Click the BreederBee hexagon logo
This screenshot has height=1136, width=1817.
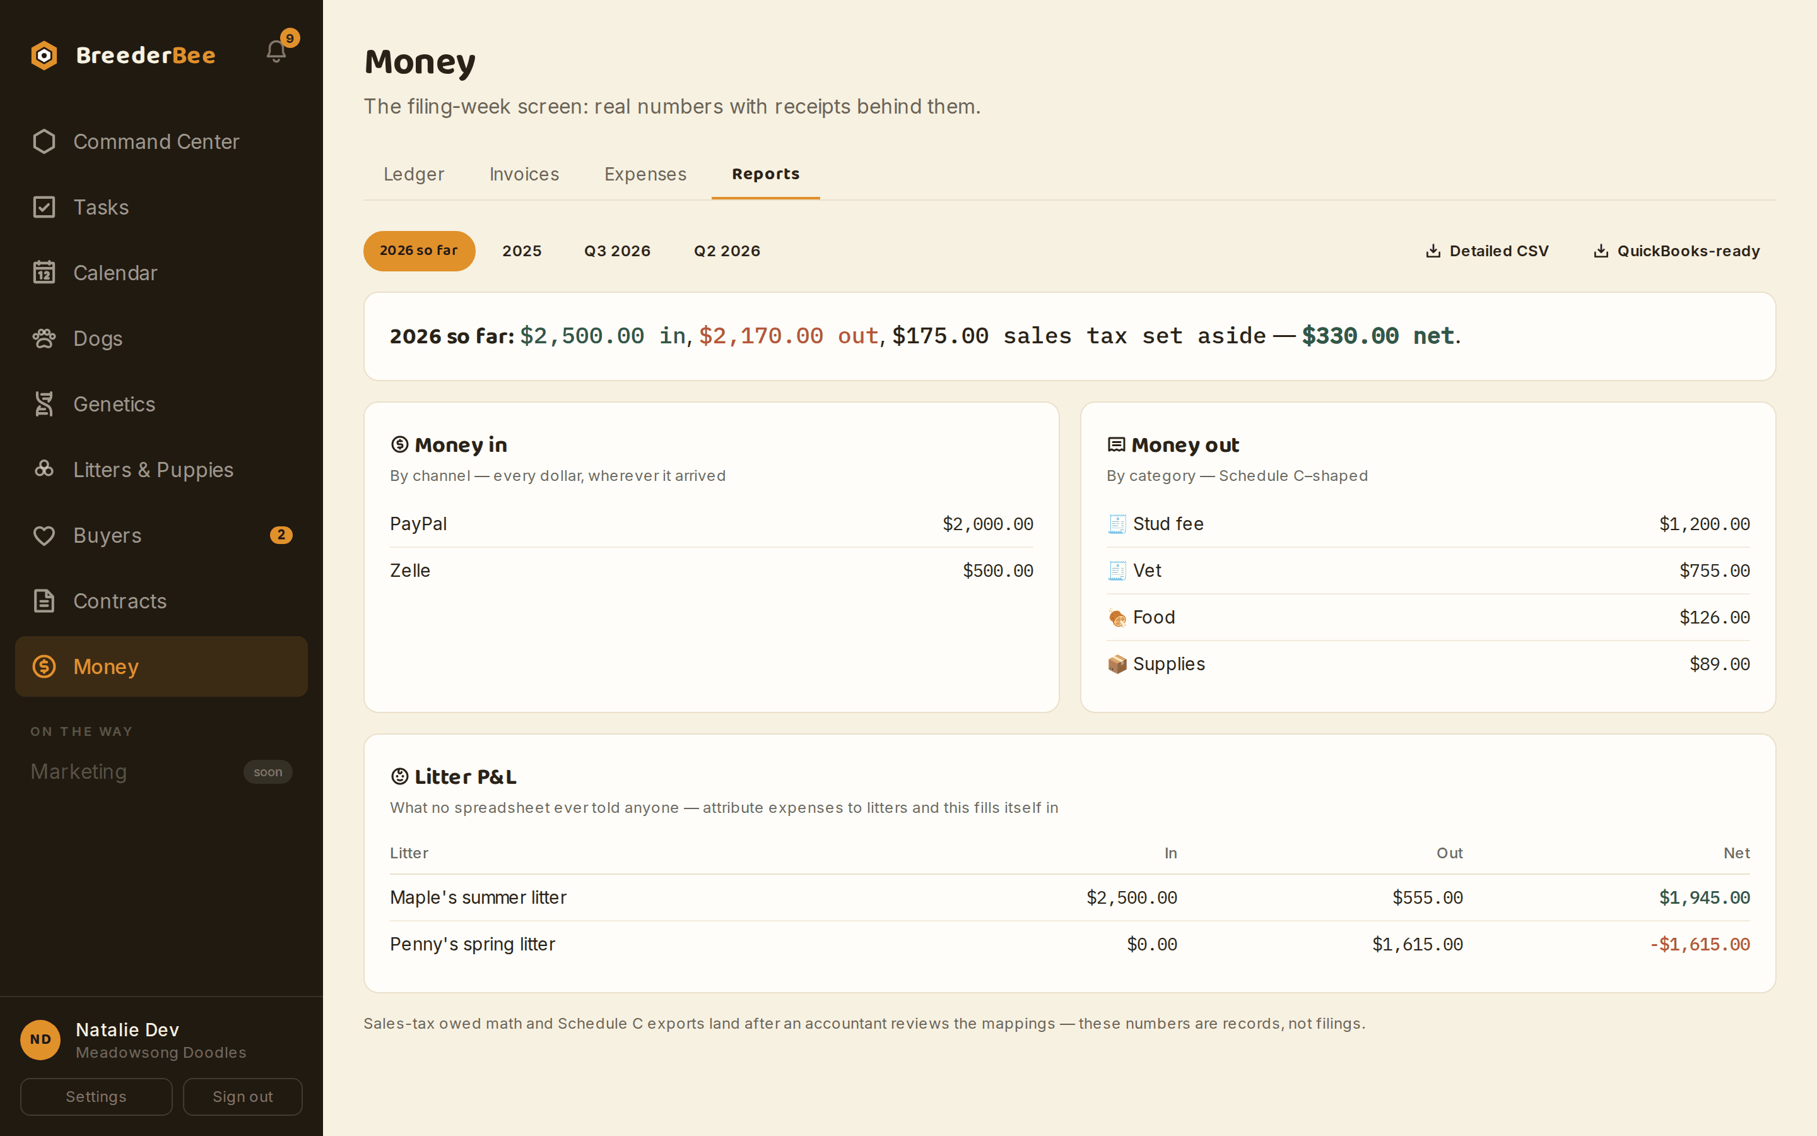click(44, 56)
